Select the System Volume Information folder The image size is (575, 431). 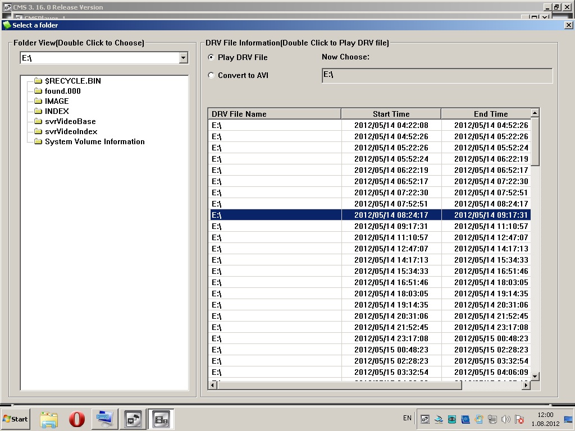coord(94,141)
